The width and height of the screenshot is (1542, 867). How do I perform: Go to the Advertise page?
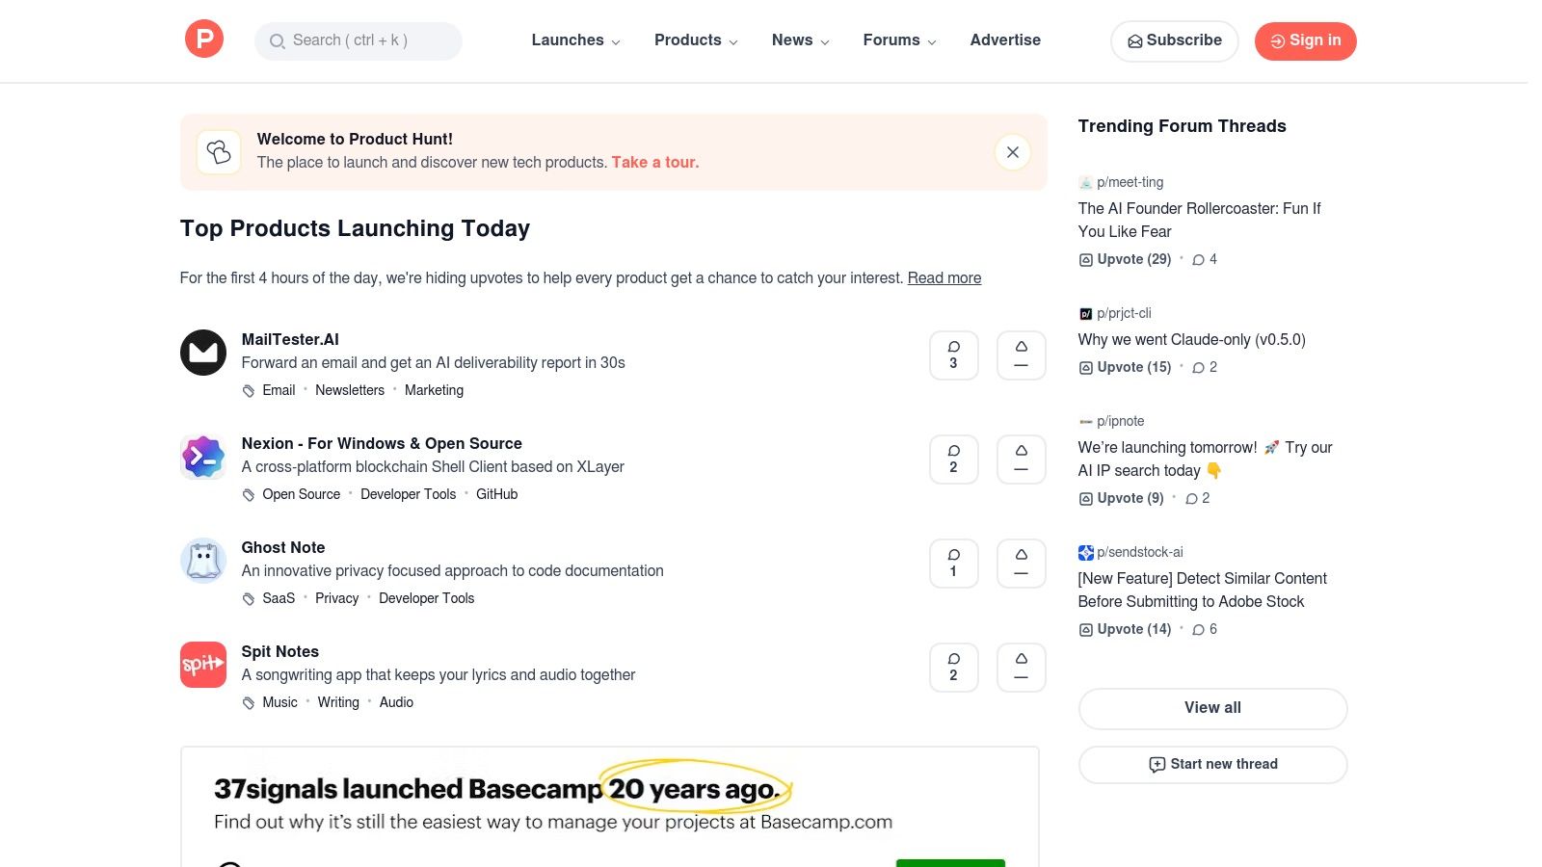tap(1005, 40)
